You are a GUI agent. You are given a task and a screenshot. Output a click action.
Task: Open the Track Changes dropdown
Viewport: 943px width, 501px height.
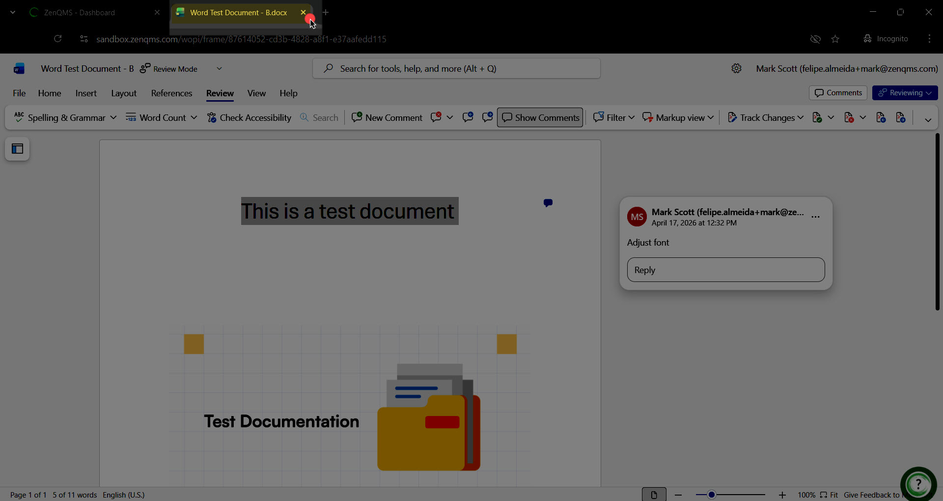[765, 117]
